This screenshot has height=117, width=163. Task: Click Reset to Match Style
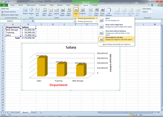(x=10, y=15)
